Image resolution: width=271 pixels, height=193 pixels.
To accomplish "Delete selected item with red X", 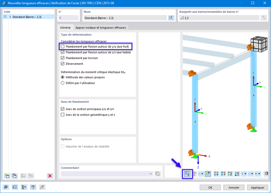I will [x=50, y=176].
